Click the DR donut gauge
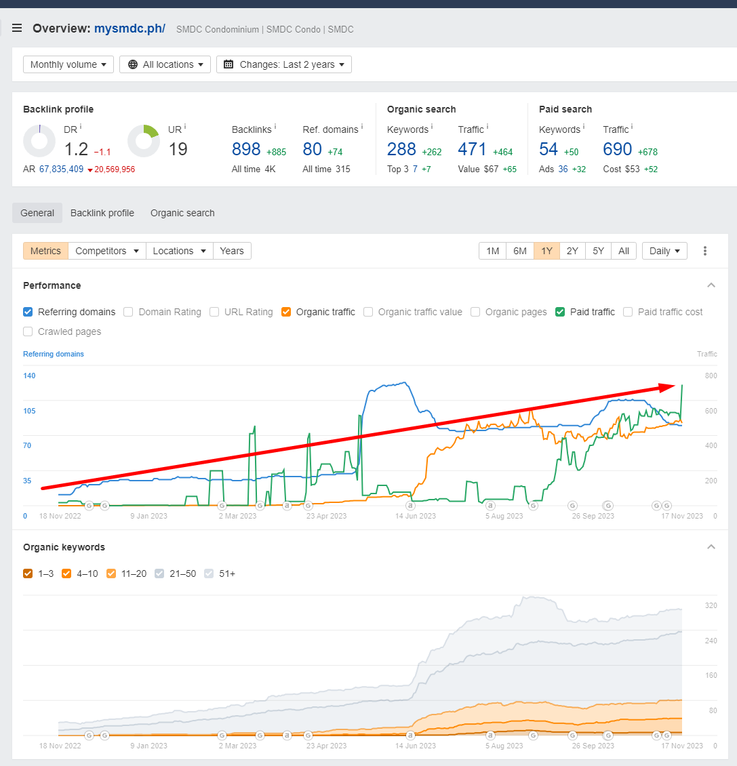The height and width of the screenshot is (766, 737). [39, 140]
